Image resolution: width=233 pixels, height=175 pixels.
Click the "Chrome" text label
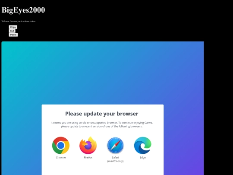pos(61,157)
